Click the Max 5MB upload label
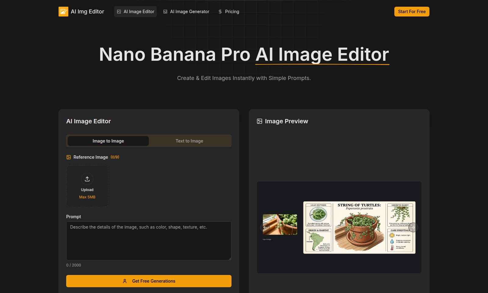 [x=87, y=197]
